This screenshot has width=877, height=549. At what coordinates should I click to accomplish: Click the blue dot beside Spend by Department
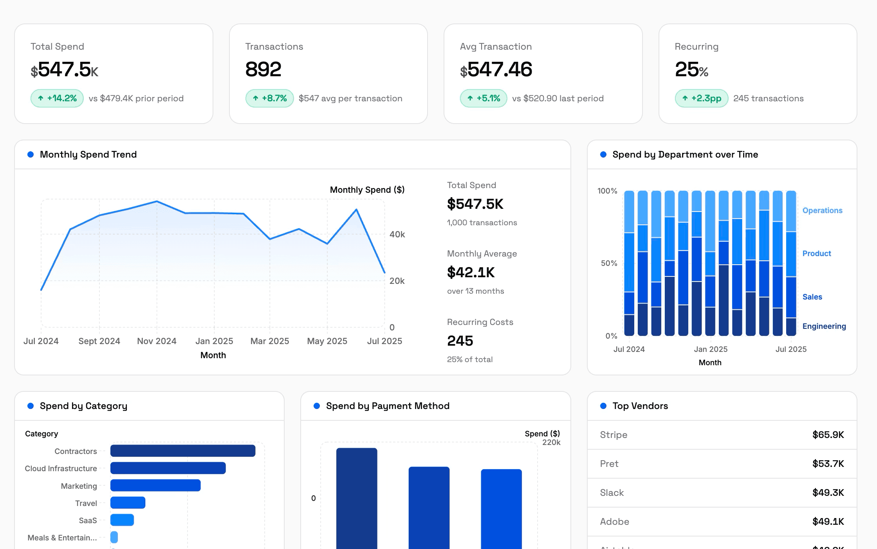[603, 154]
